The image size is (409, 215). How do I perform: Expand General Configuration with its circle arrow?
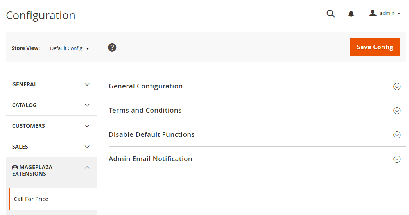pyautogui.click(x=397, y=86)
